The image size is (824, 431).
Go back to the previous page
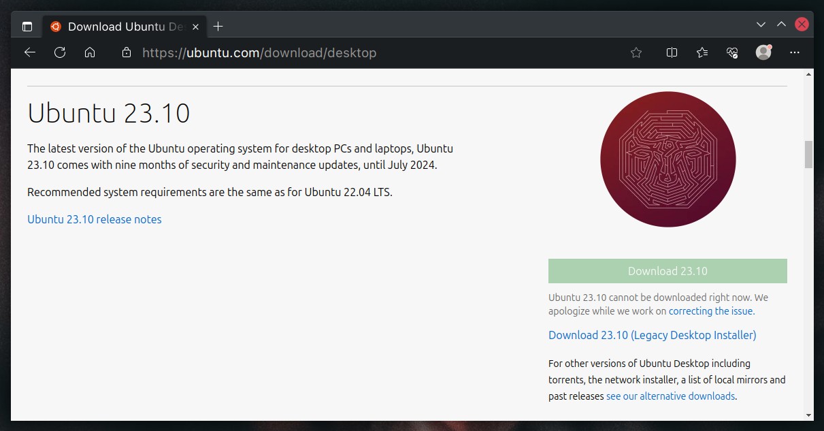coord(29,52)
